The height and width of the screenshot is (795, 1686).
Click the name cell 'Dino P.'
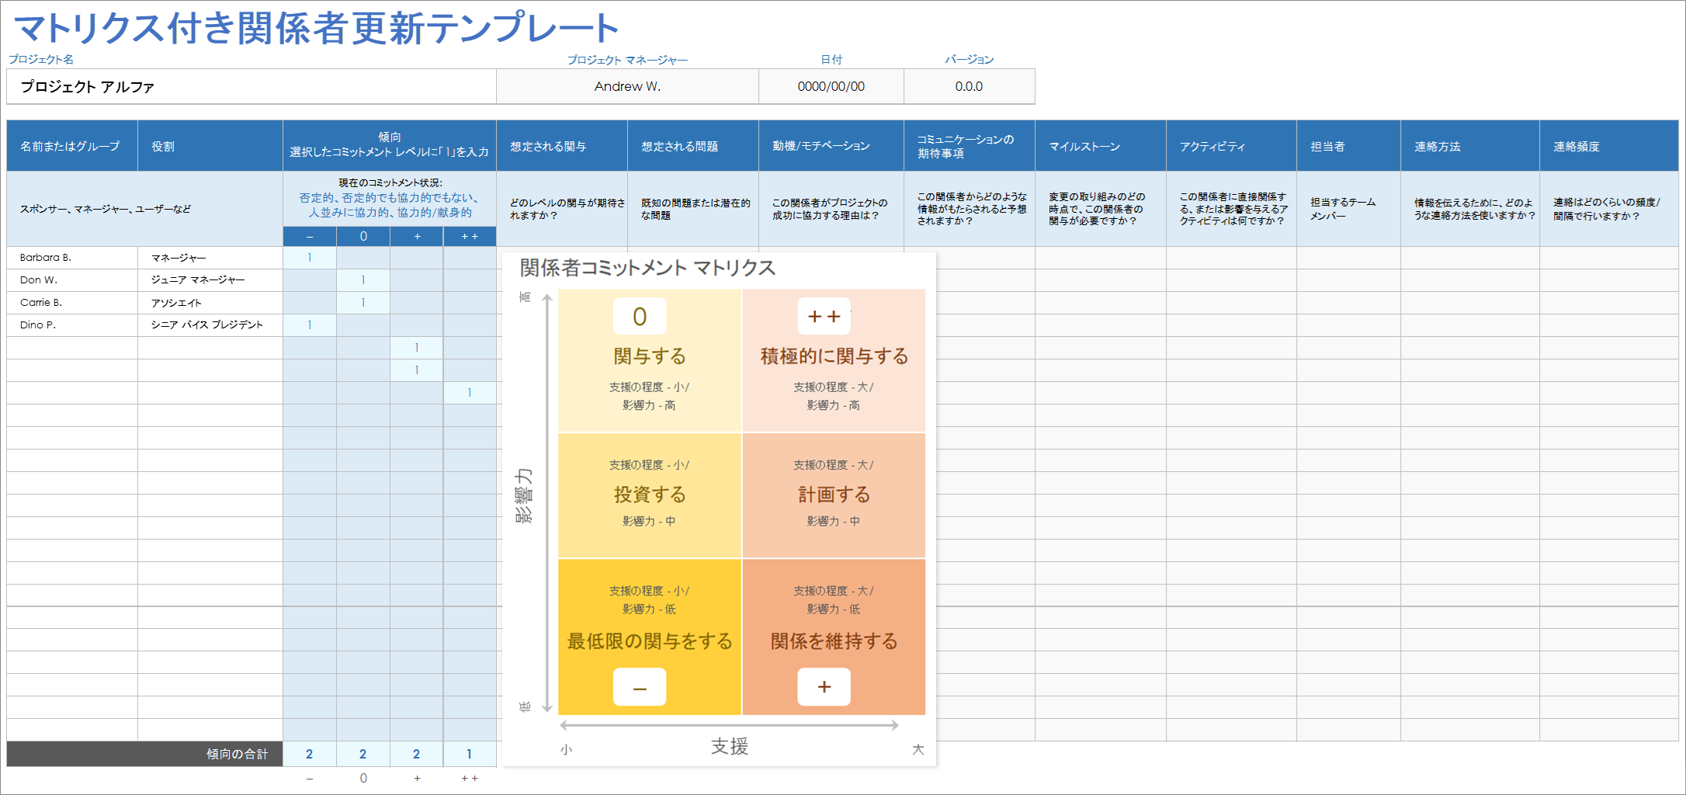point(72,325)
